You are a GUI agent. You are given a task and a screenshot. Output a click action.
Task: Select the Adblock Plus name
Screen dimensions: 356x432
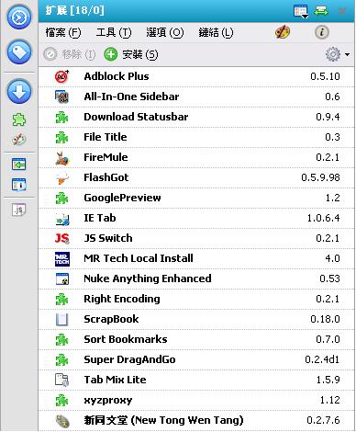coord(117,76)
